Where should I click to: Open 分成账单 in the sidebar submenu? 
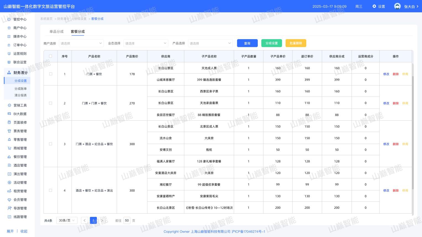tap(20, 89)
